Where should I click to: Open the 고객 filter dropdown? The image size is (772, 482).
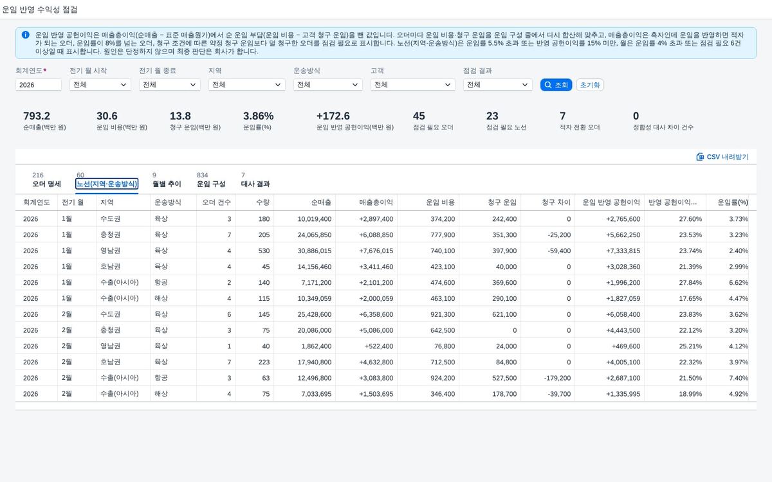tap(413, 85)
